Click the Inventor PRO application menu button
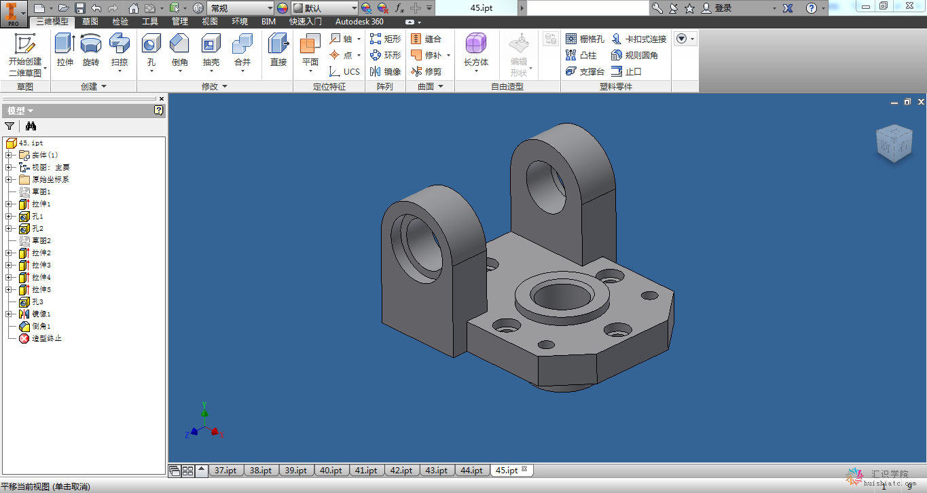 tap(14, 14)
